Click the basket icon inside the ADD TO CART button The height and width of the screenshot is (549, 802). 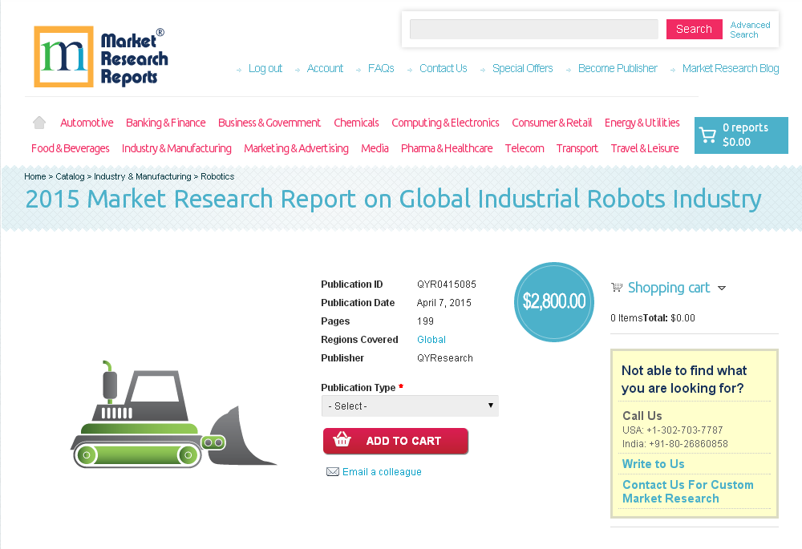[341, 440]
